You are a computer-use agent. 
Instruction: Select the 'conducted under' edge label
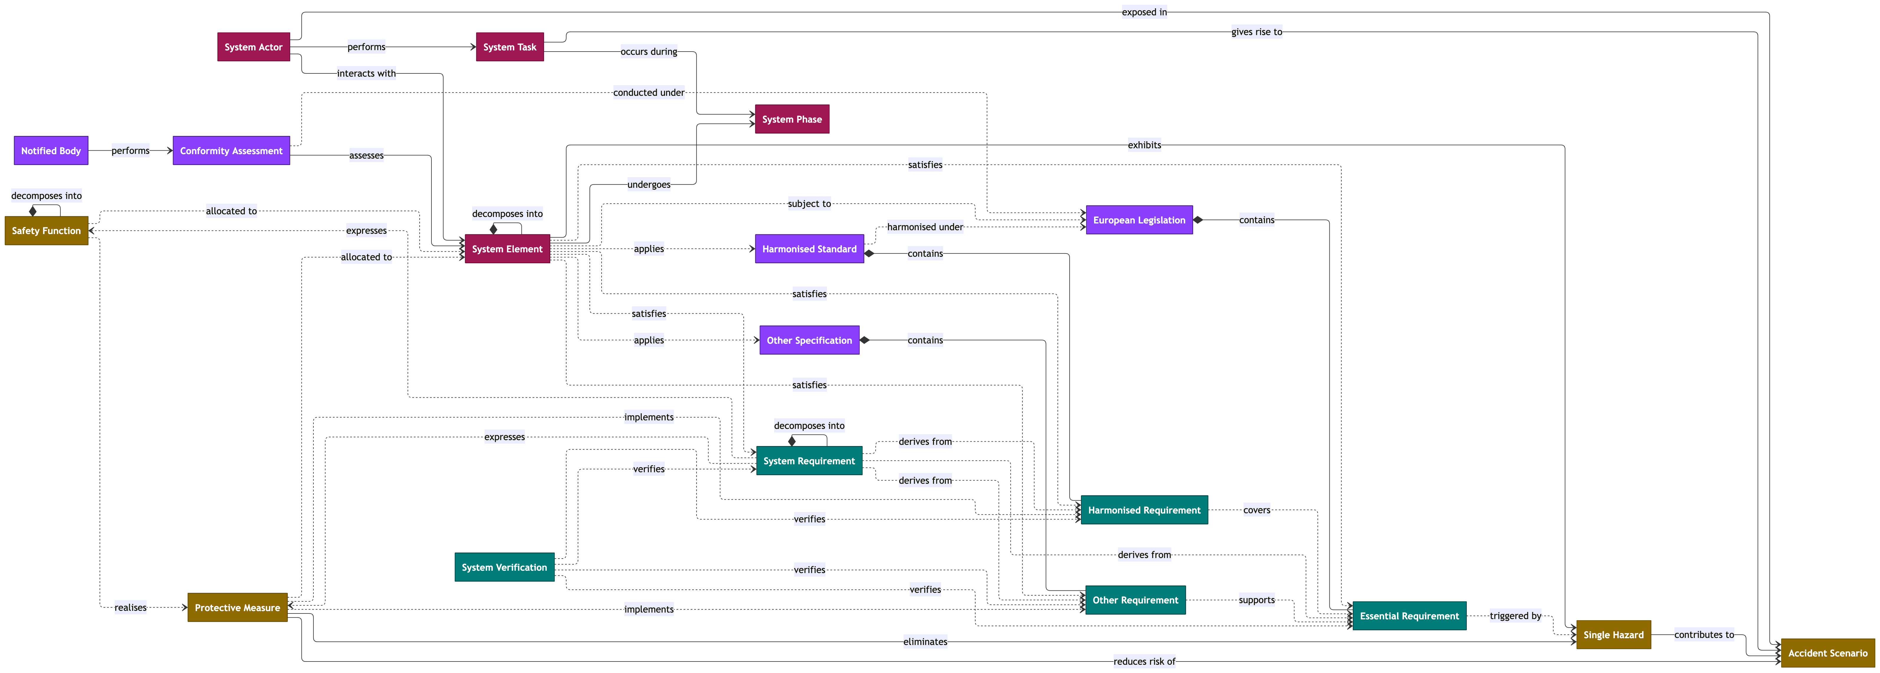[x=649, y=93]
